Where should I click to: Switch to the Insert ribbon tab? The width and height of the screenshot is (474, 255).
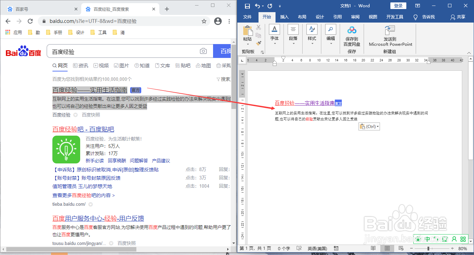[x=284, y=17]
